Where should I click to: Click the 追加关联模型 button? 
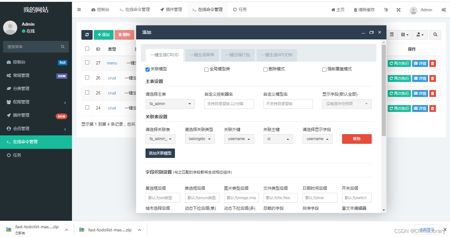tap(160, 153)
